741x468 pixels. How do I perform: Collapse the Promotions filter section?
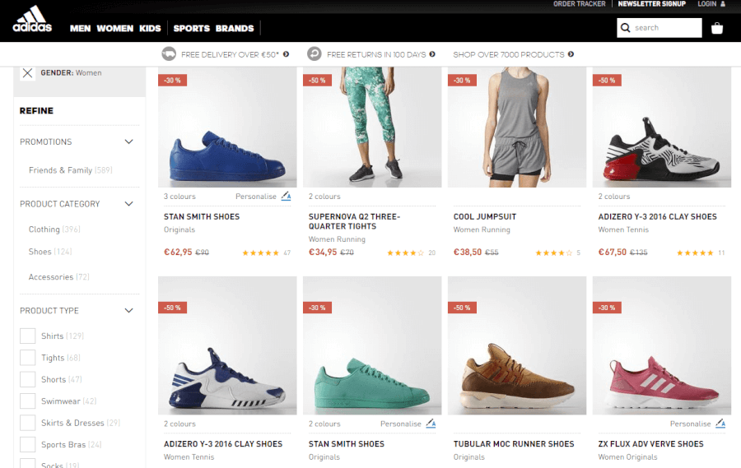[128, 141]
